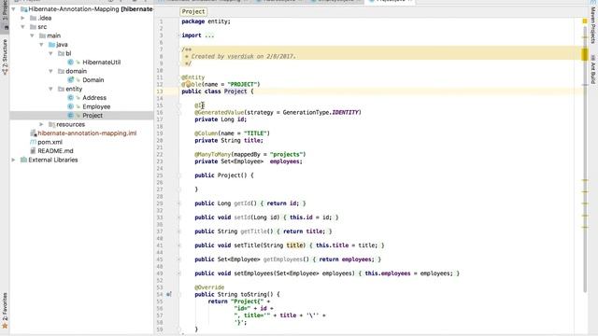Collapse the java folder
The height and width of the screenshot is (336, 598).
[41, 45]
